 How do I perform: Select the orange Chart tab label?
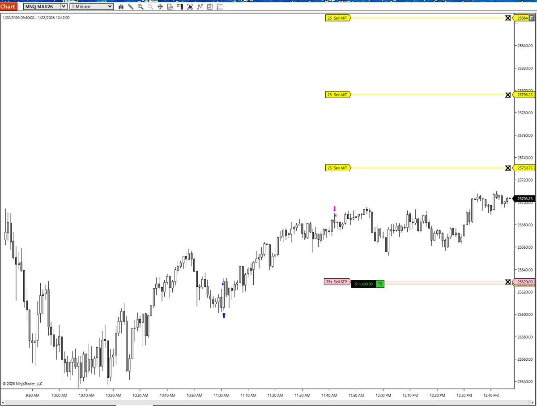click(x=9, y=7)
